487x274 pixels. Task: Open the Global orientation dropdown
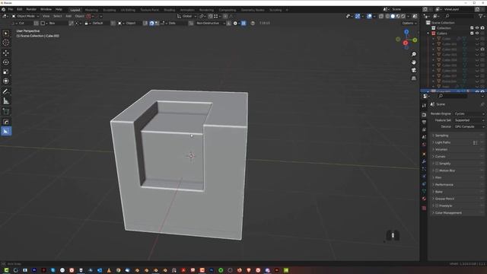click(187, 16)
